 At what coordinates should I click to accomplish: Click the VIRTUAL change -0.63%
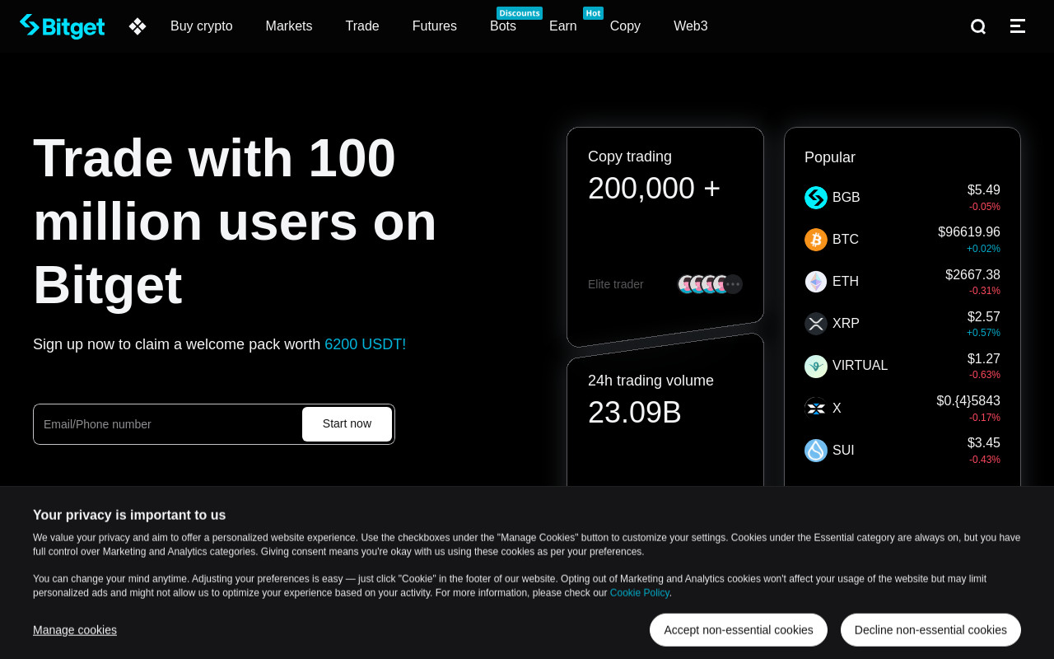tap(985, 375)
